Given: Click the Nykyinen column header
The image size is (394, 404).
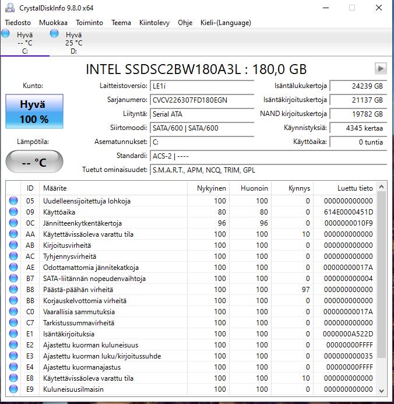Looking at the screenshot, I should click(x=208, y=188).
